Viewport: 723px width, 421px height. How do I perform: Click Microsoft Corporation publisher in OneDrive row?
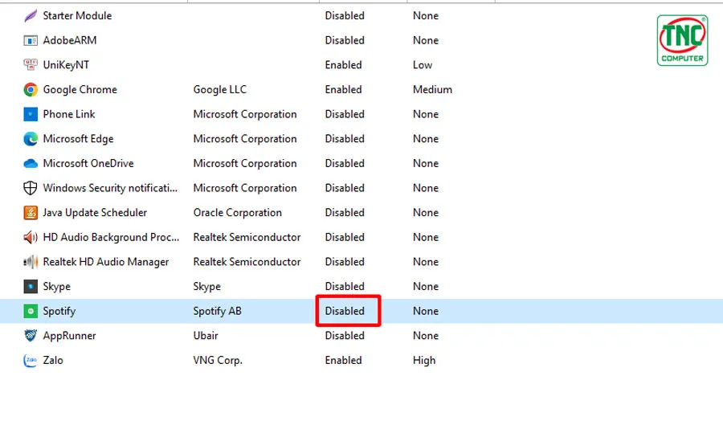245,163
